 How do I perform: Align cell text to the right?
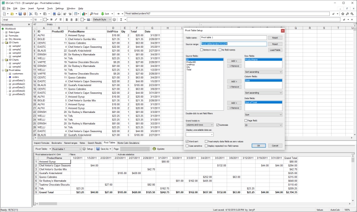[76, 20]
